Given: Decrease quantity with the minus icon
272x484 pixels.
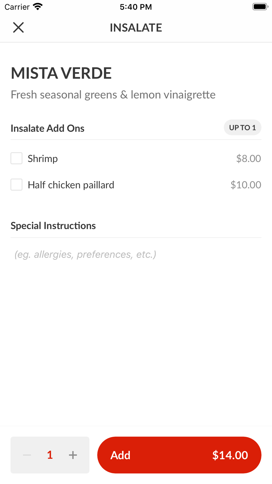Looking at the screenshot, I should coord(27,455).
